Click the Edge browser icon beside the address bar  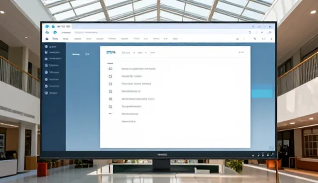55,32
